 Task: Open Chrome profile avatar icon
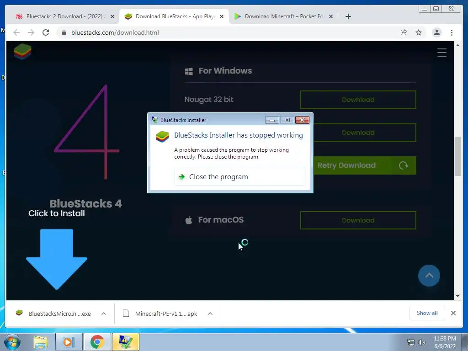pyautogui.click(x=436, y=32)
